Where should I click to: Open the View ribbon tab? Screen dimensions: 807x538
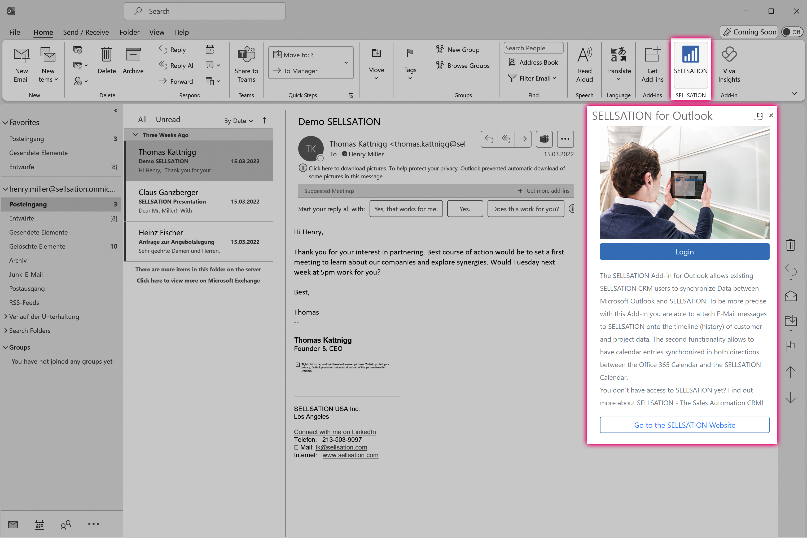point(156,32)
